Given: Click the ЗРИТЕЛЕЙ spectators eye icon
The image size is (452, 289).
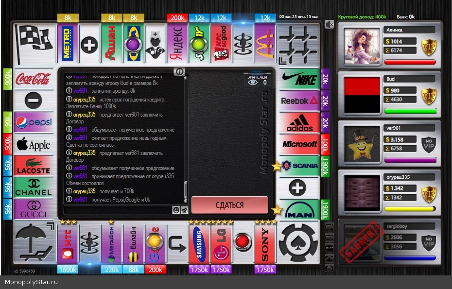Looking at the screenshot, I should (253, 83).
